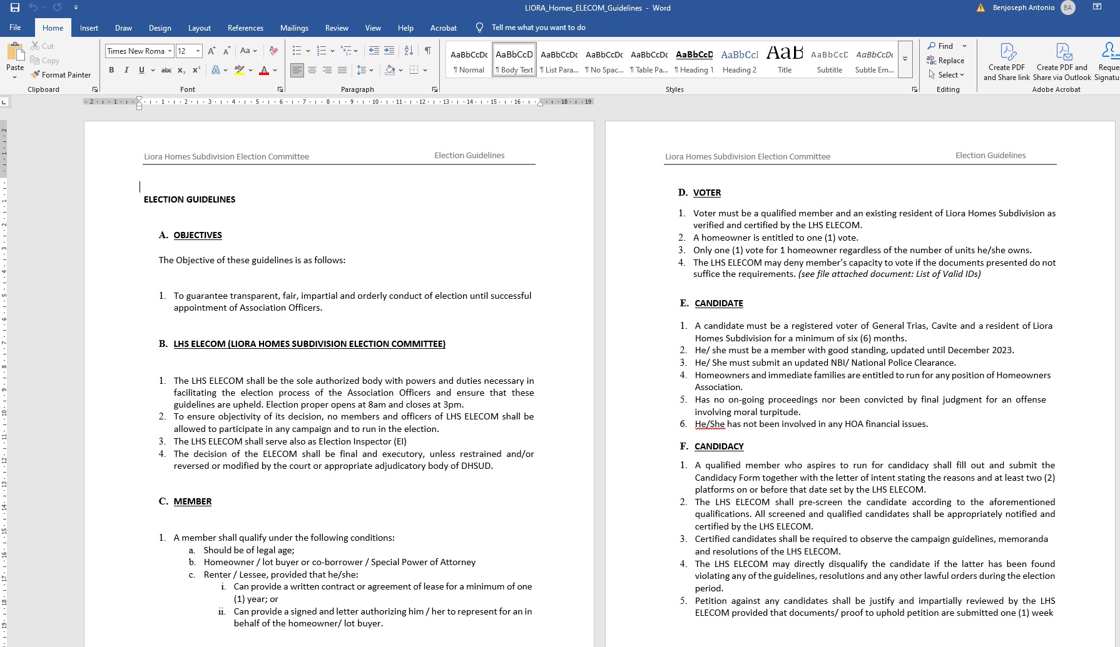Click the user avatar BA in title bar
This screenshot has width=1120, height=647.
pos(1068,8)
